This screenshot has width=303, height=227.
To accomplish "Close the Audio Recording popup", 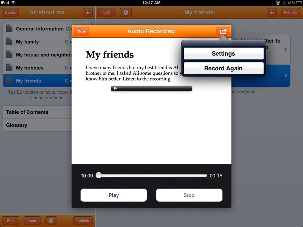I will [81, 31].
